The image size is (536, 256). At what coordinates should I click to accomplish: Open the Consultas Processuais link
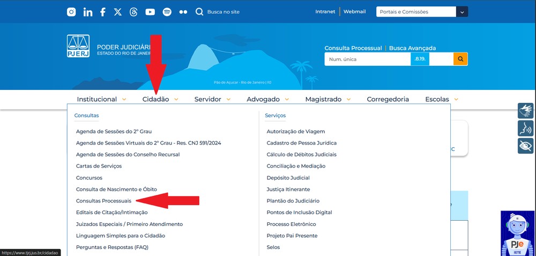pyautogui.click(x=103, y=201)
